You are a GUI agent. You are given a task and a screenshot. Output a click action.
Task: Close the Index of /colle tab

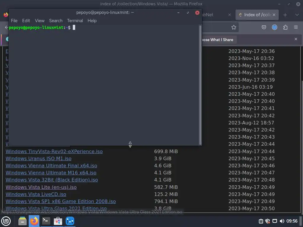(274, 15)
